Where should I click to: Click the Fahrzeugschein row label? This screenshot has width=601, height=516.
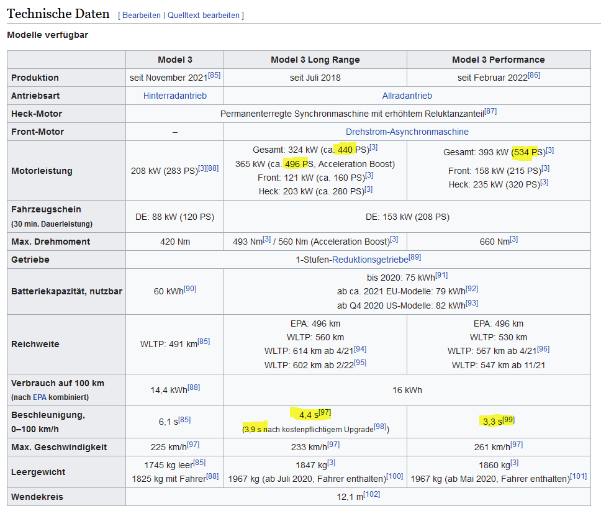[x=46, y=210]
